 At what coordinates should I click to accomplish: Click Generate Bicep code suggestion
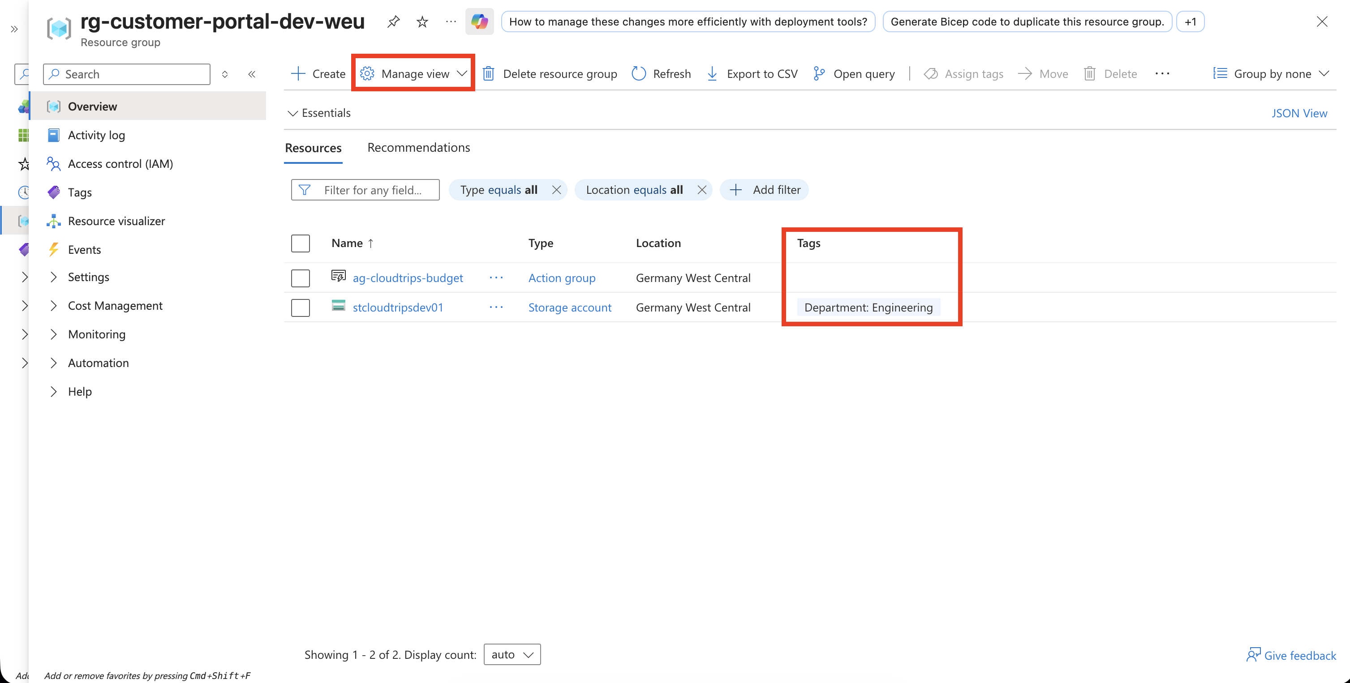click(1027, 21)
